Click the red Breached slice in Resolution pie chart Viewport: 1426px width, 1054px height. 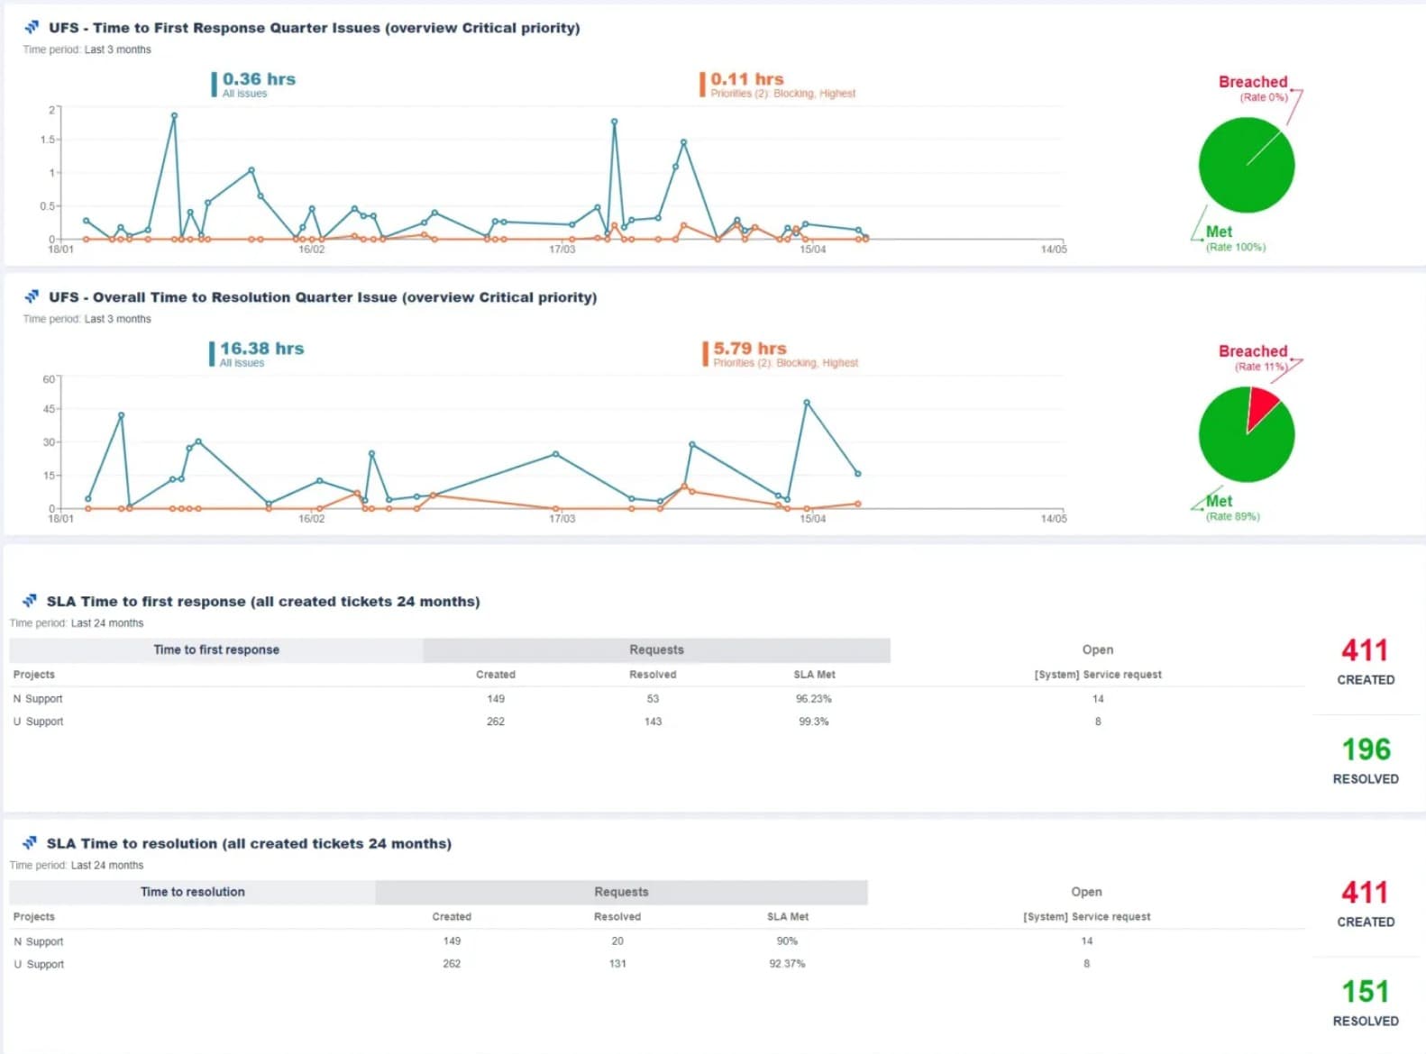tap(1261, 405)
